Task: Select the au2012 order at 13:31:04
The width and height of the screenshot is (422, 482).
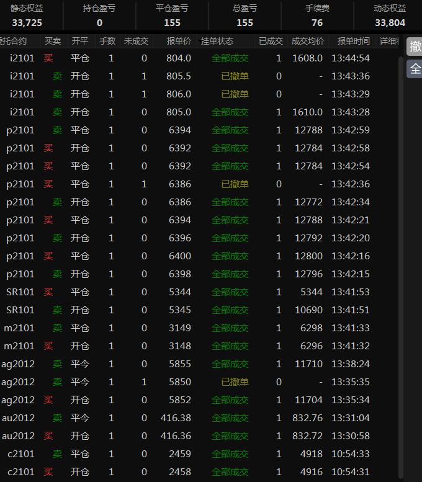Action: (186, 418)
